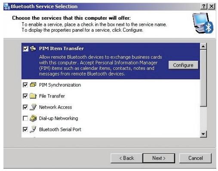218x171 pixels.
Task: Click the Bluetooth Serial Port cable icon
Action: coord(33,129)
